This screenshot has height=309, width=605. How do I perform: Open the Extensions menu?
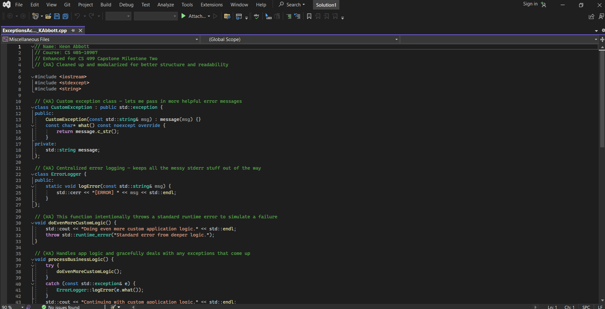212,5
